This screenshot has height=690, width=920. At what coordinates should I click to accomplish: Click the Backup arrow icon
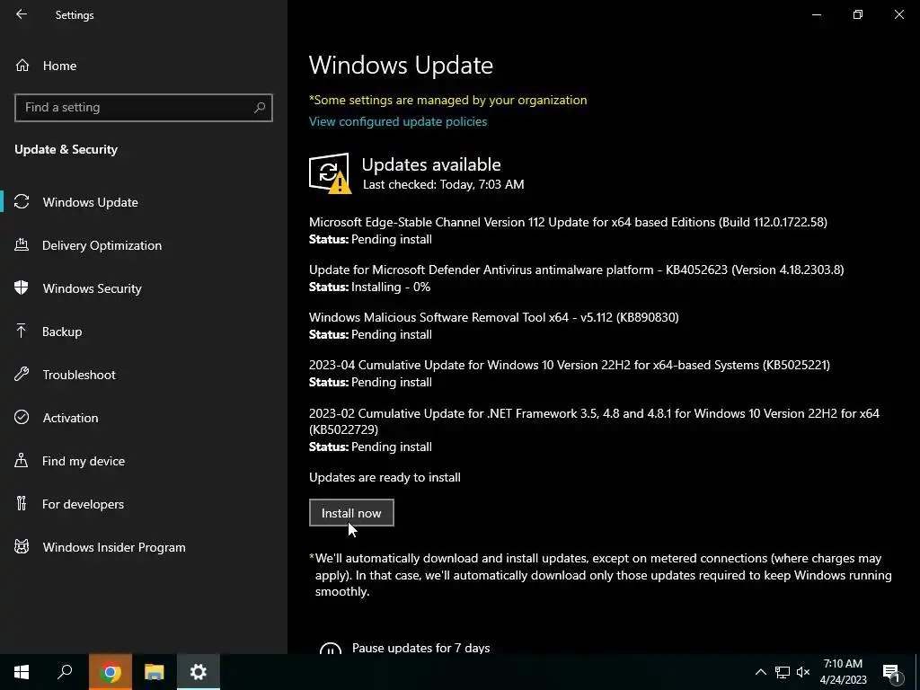(22, 331)
